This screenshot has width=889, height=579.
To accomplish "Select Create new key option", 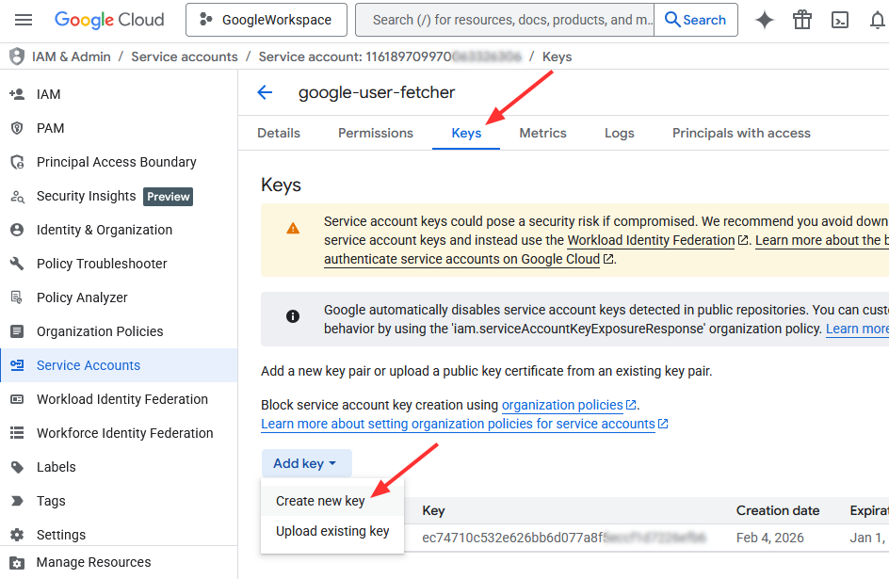I will coord(320,501).
